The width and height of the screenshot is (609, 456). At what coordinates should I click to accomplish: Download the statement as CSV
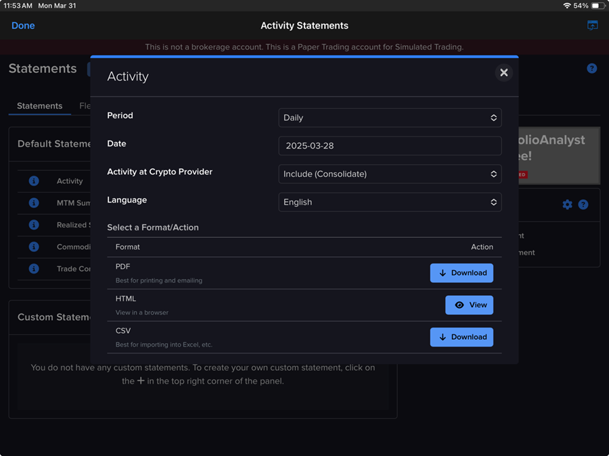[461, 336]
